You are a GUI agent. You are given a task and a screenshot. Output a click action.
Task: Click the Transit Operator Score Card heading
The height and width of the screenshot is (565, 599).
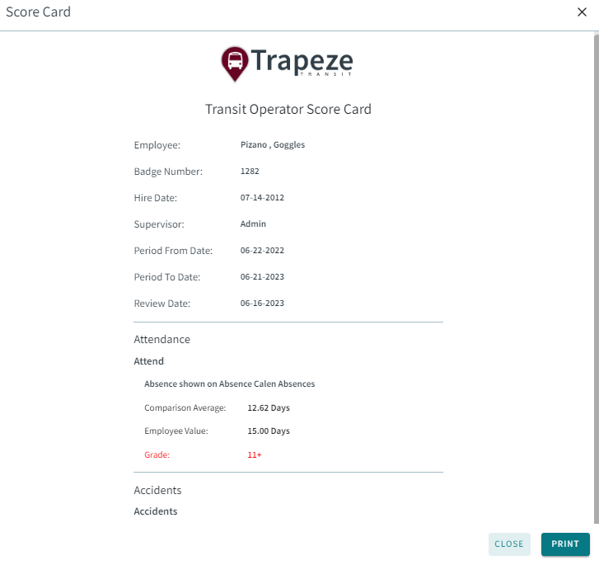(x=288, y=109)
